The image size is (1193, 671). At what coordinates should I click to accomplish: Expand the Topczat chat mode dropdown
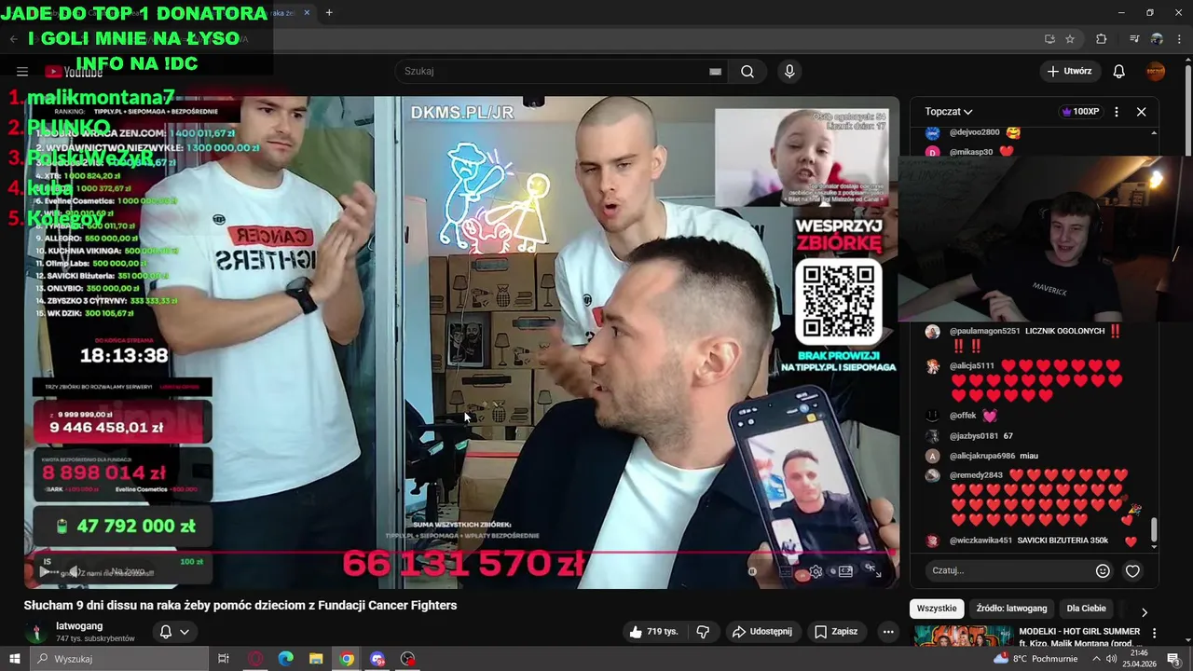coord(949,111)
